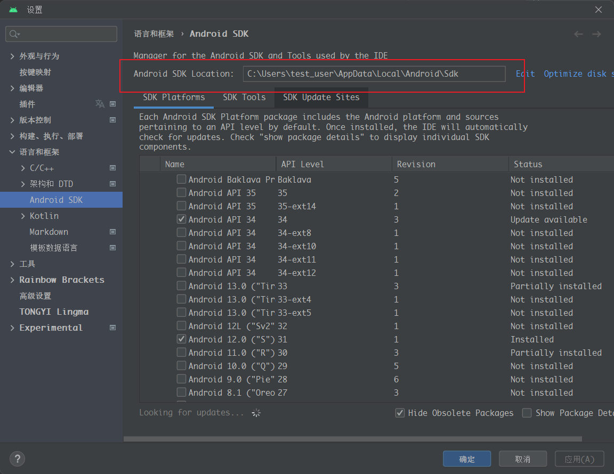Click the back navigation arrow
This screenshot has height=474, width=614.
coord(578,34)
